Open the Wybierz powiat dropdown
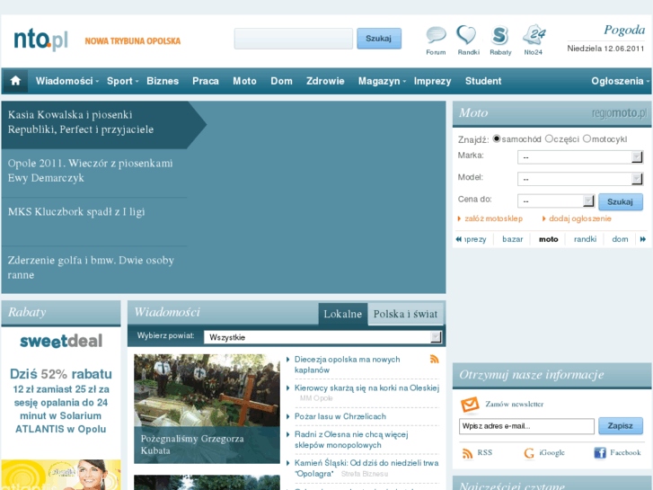 (x=322, y=337)
